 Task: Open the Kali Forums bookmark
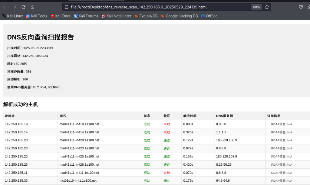pyautogui.click(x=86, y=16)
